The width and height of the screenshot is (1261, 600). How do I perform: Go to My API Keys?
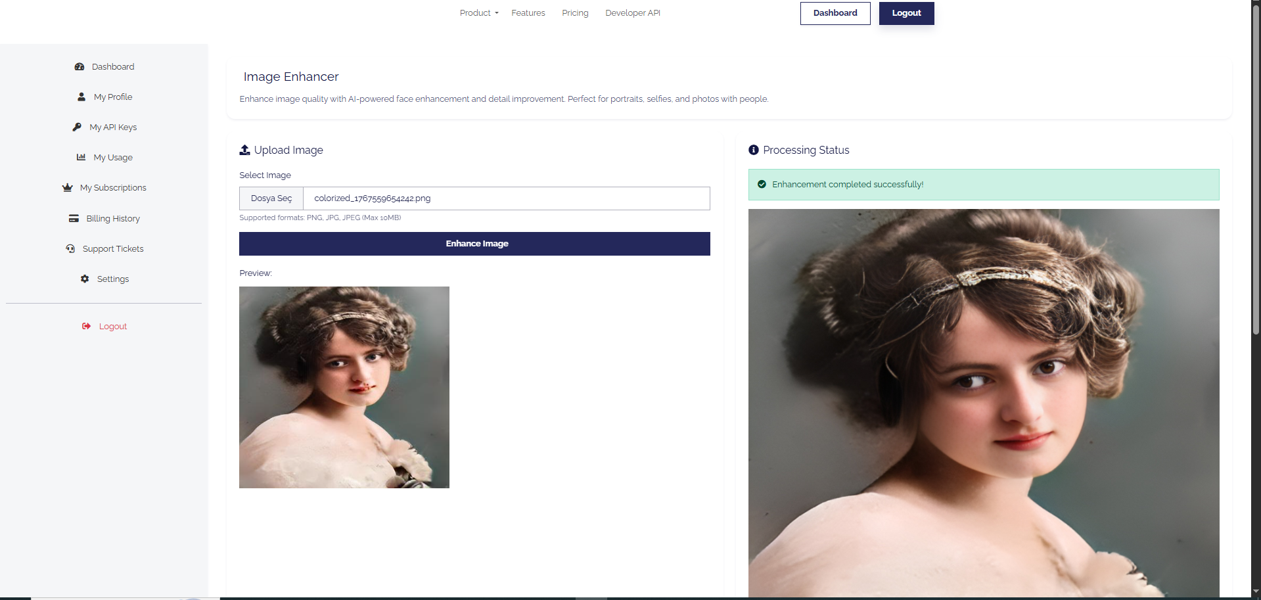113,127
